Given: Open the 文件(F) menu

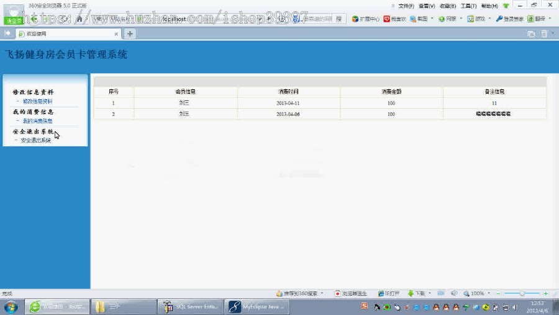Looking at the screenshot, I should pos(406,6).
